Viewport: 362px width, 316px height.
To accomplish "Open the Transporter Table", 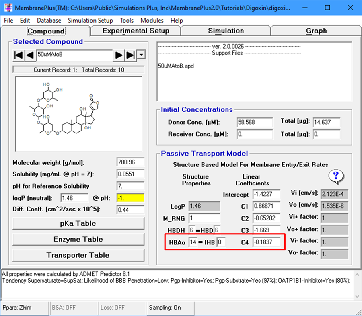I will click(78, 255).
